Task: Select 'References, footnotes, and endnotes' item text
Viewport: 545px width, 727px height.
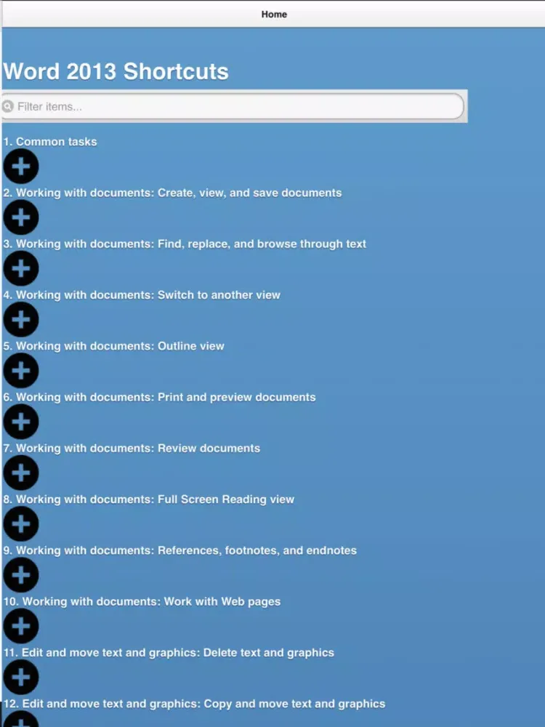Action: click(x=179, y=550)
